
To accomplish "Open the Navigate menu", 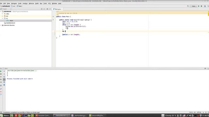I will coord(14,4).
